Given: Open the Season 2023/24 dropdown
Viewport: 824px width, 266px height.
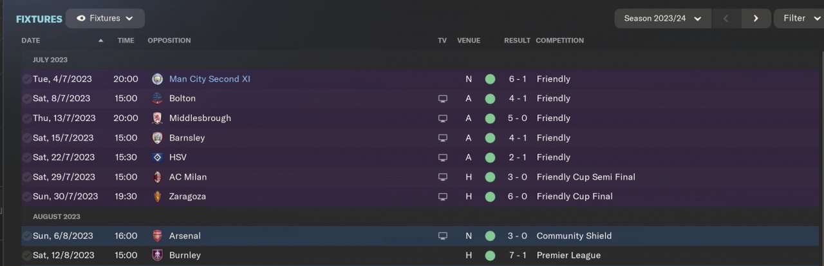Looking at the screenshot, I should (x=662, y=18).
